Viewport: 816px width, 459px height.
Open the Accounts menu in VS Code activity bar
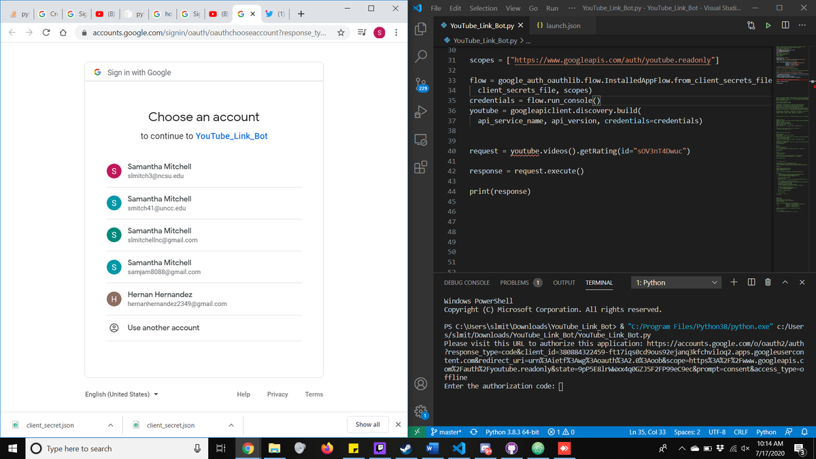(421, 384)
